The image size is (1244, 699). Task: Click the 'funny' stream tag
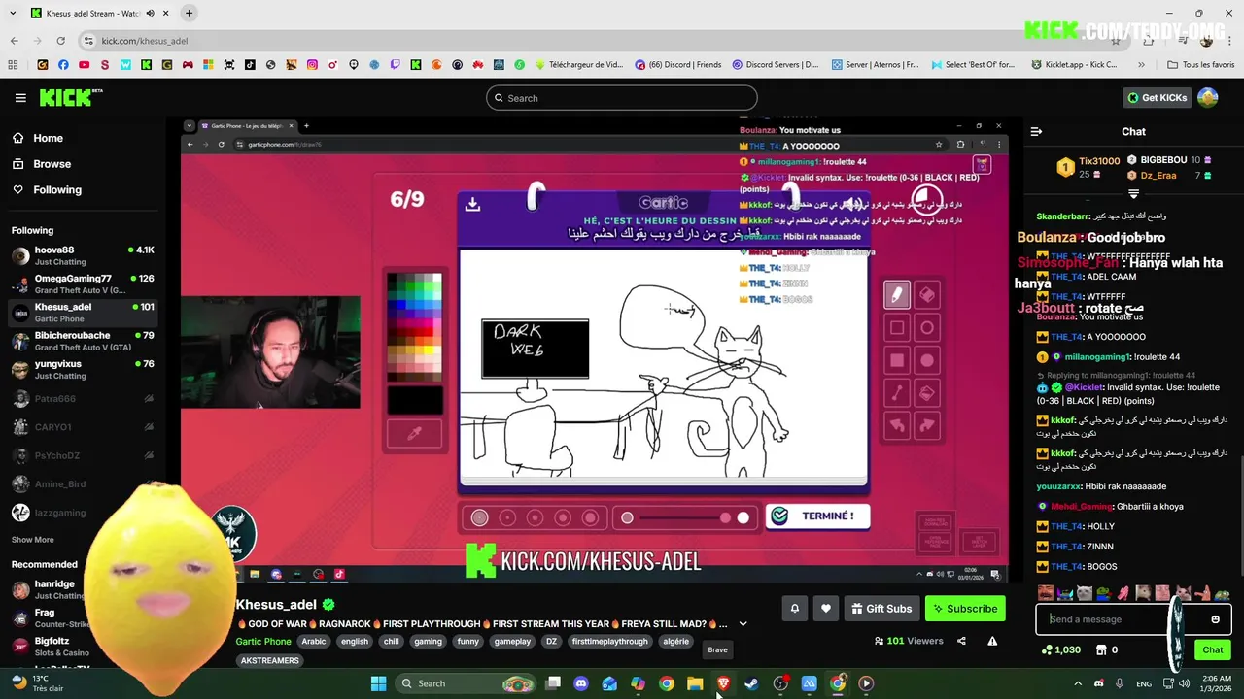468,642
